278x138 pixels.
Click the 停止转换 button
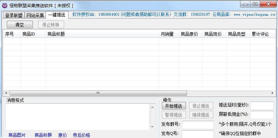click(x=51, y=25)
